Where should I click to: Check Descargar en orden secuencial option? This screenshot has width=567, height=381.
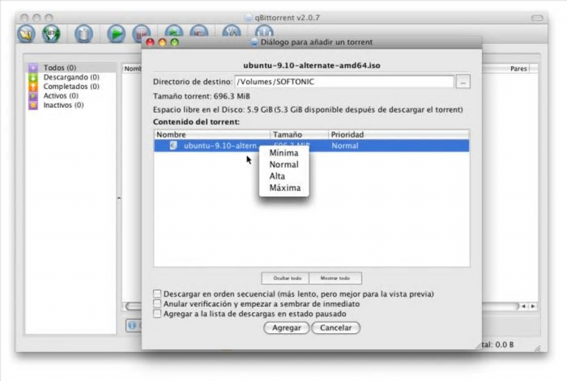157,294
